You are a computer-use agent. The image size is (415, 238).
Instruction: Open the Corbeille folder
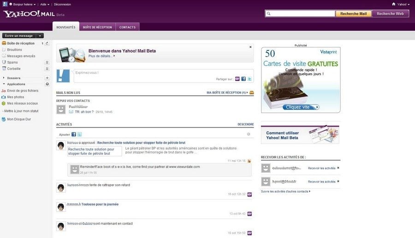(x=14, y=69)
